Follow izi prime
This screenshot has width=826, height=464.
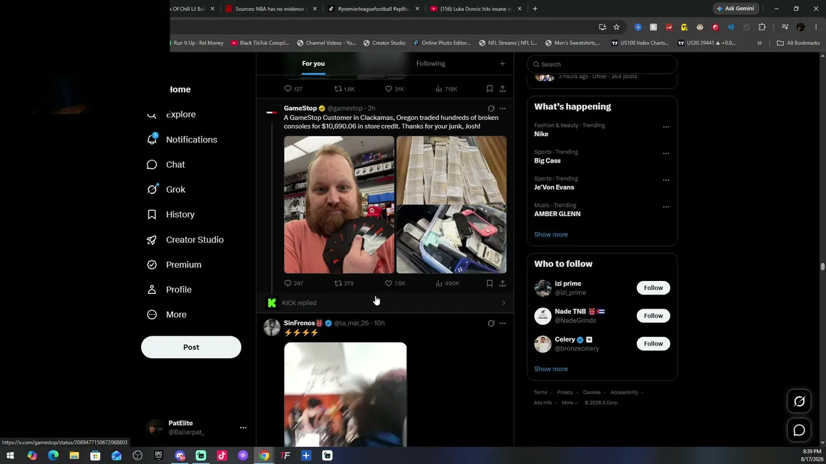click(653, 288)
